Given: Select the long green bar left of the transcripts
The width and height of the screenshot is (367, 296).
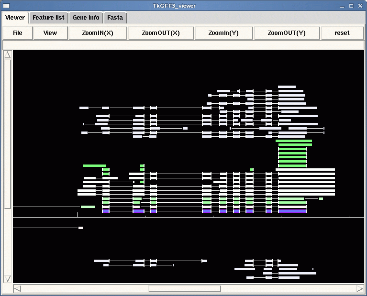Looking at the screenshot, I should click(94, 165).
